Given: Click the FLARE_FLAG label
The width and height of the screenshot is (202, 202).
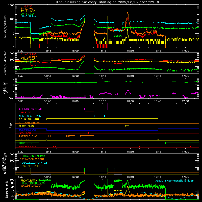Looking at the screenshot, I should 26,126.
